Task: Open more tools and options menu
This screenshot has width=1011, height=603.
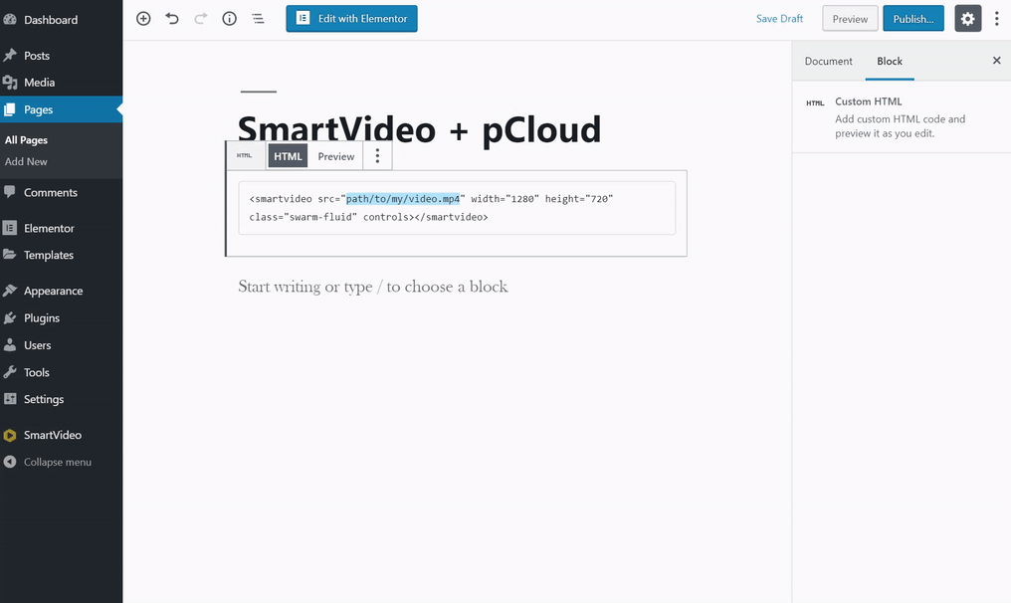Action: 997,19
